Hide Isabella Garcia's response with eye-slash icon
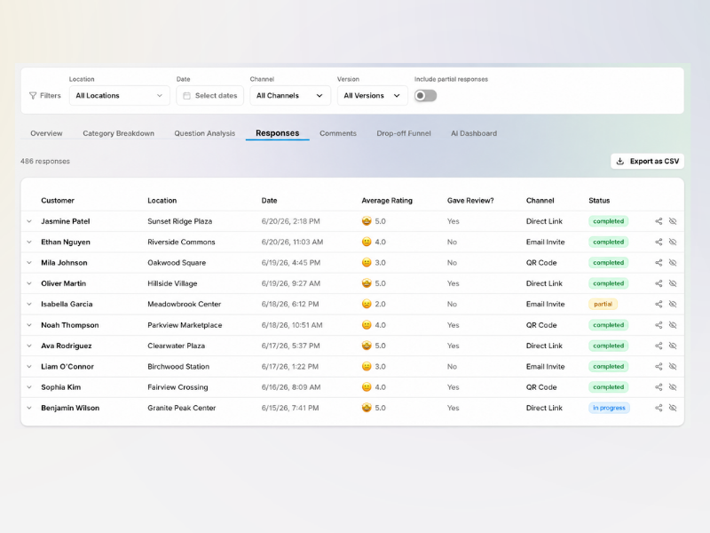710x533 pixels. (673, 304)
